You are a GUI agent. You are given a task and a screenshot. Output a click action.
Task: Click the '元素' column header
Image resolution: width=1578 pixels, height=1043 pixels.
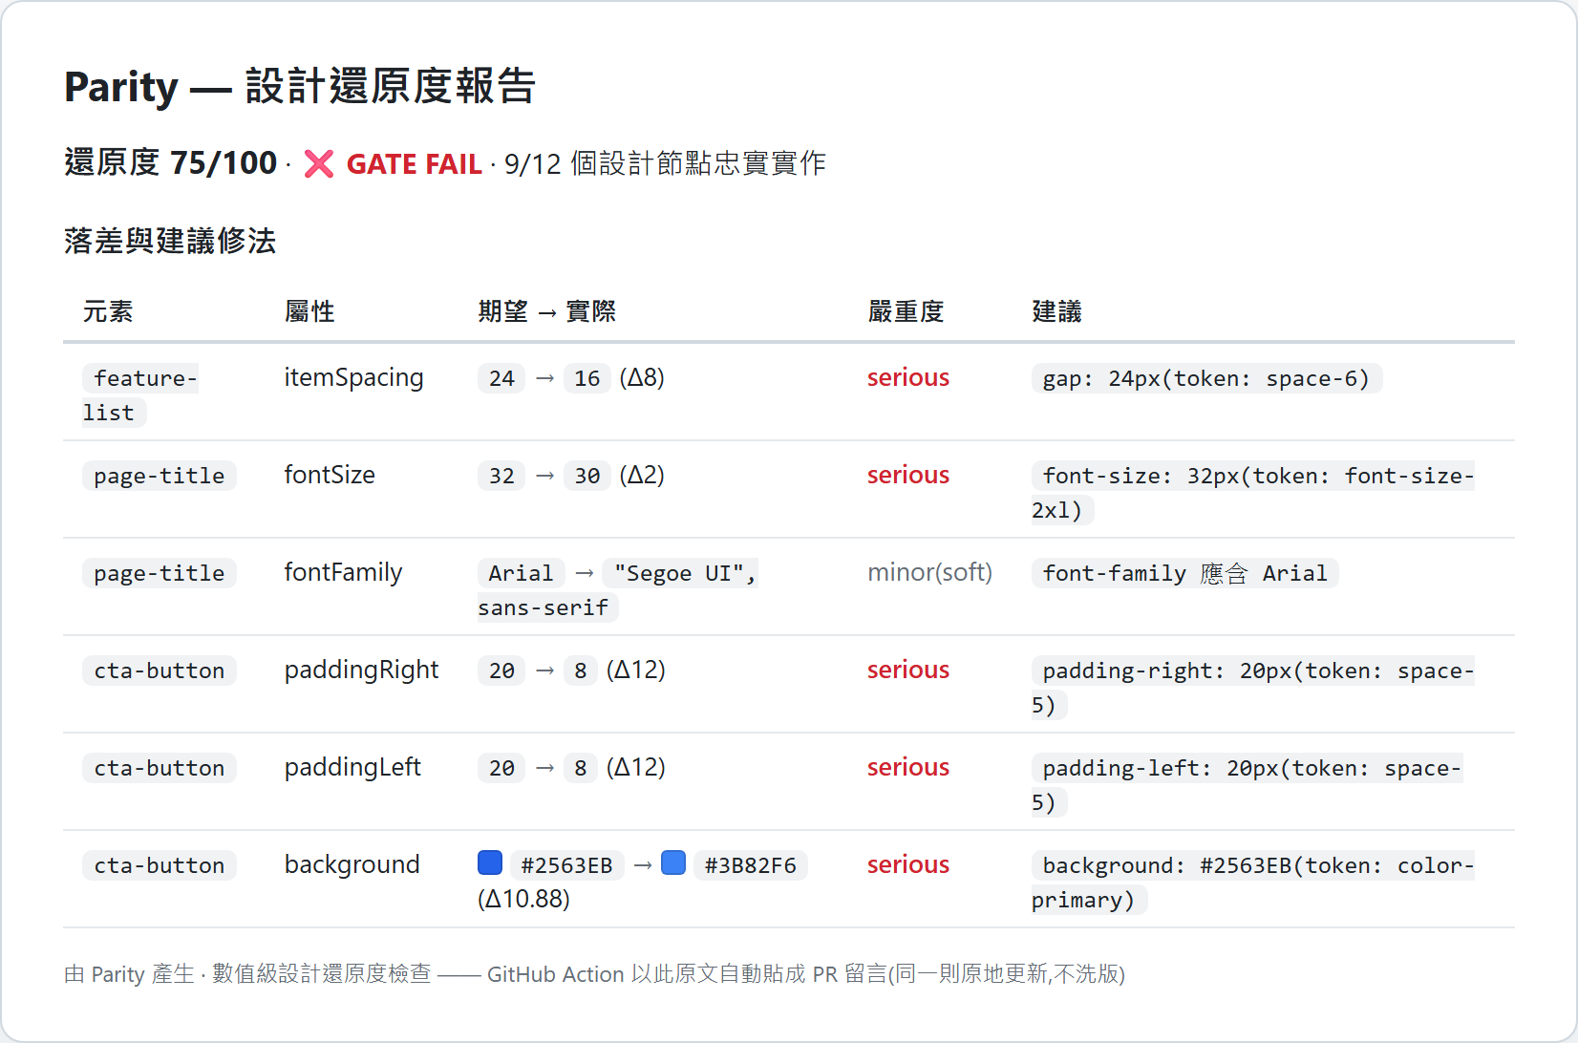108,311
